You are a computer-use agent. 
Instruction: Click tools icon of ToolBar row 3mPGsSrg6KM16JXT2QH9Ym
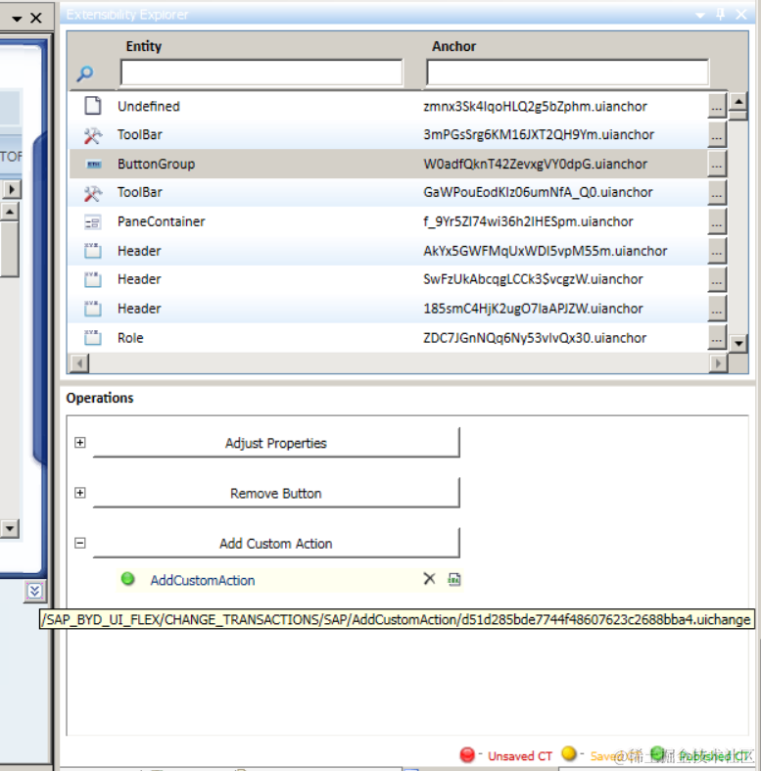point(92,135)
